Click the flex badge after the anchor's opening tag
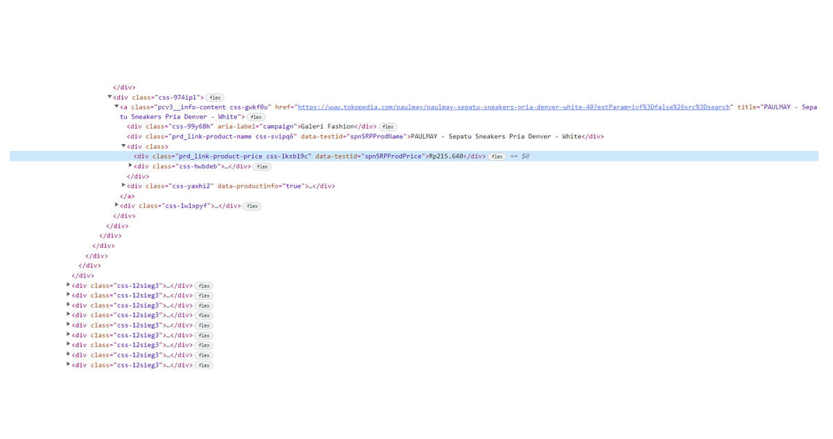 pos(256,117)
